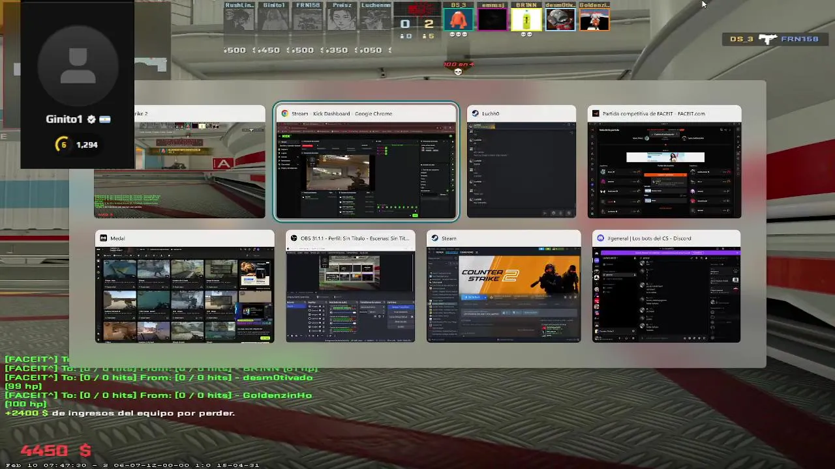This screenshot has height=469, width=835.
Task: Click the Discord icon beside #general title
Action: click(600, 238)
